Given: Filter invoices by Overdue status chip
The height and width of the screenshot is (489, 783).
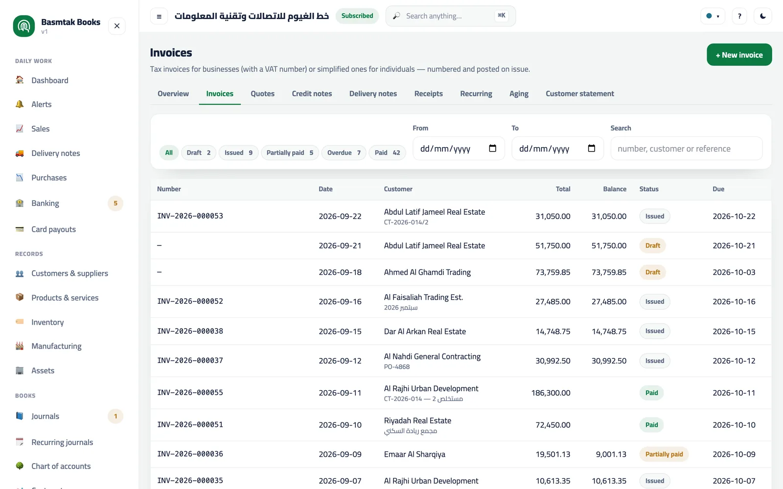Looking at the screenshot, I should tap(344, 153).
